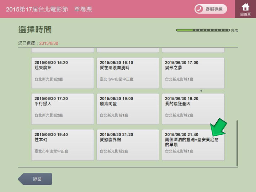Choose the 19:00 廢青同盟 screening

coord(128,109)
